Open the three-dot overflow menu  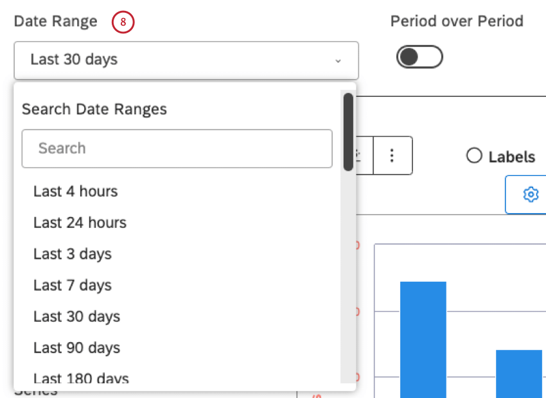(x=392, y=155)
